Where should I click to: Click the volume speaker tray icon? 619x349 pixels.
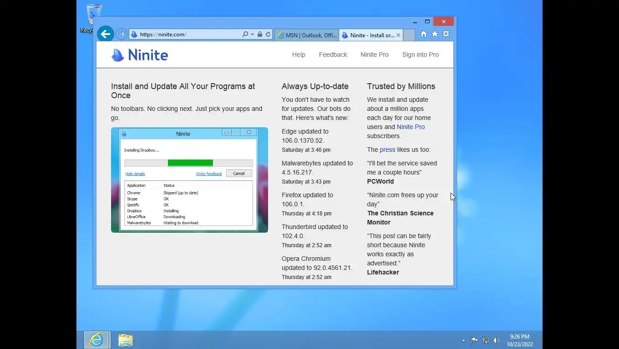497,340
